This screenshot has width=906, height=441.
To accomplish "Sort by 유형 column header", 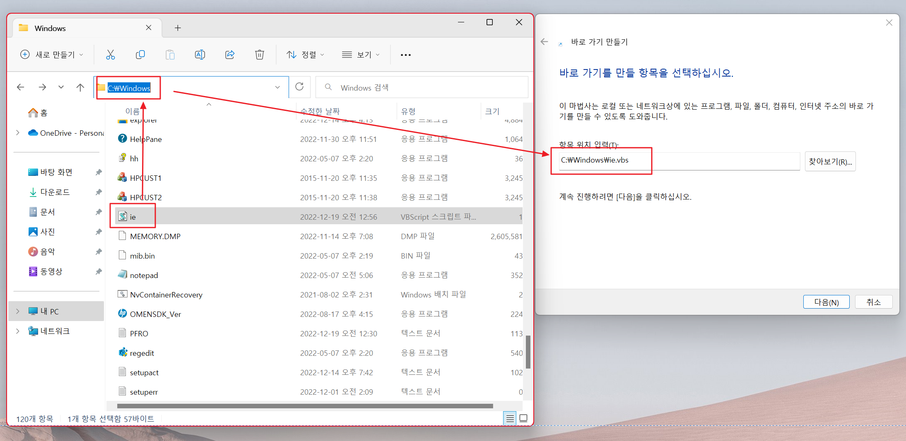I will point(408,111).
